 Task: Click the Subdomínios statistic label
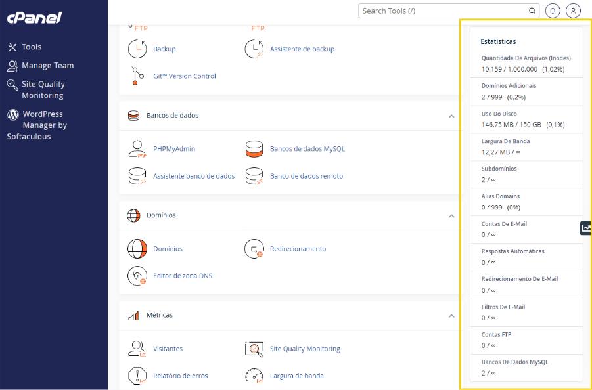click(499, 169)
